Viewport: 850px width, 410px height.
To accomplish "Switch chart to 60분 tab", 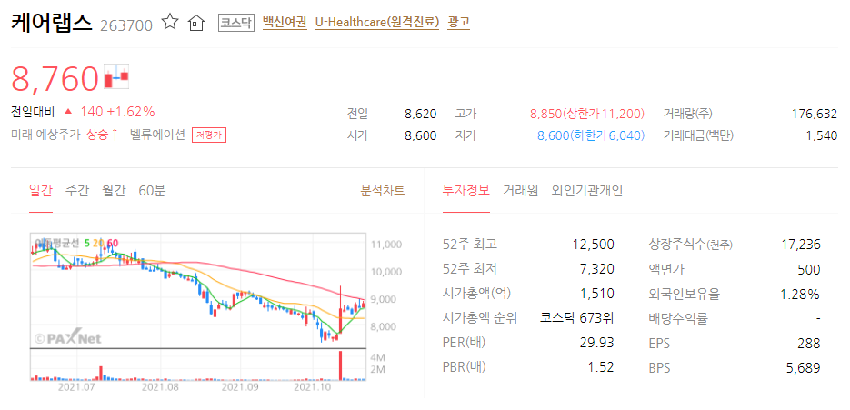I will tap(153, 191).
